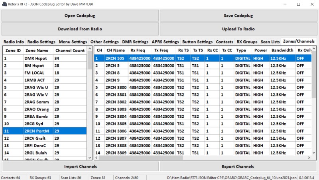
Task: Go to the Button Settings tab
Action: pos(197,42)
